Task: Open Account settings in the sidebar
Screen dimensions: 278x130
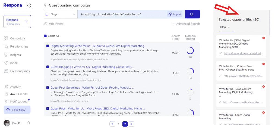Action: [x=13, y=86]
